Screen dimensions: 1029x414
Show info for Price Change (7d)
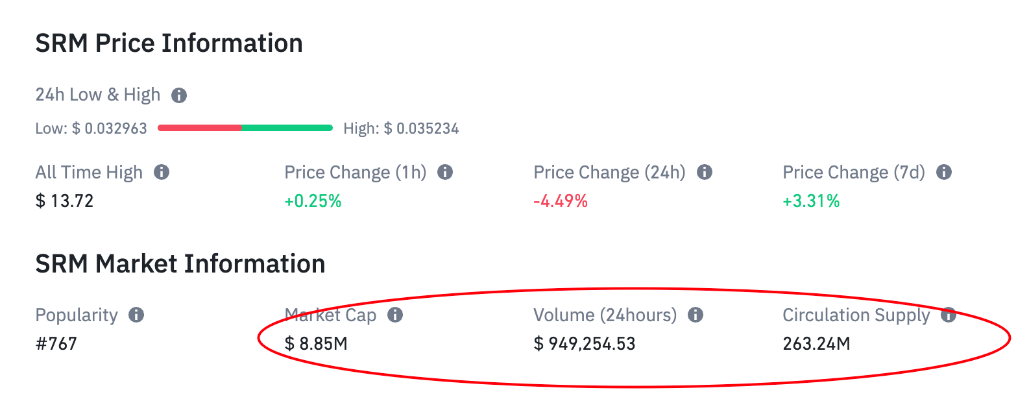(944, 172)
